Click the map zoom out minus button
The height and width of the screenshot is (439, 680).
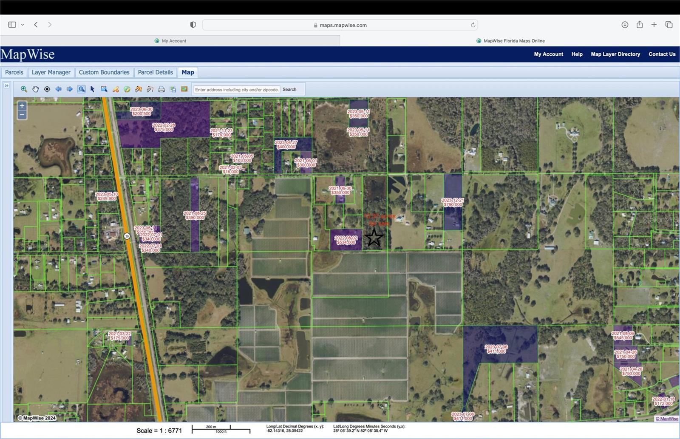(x=22, y=115)
